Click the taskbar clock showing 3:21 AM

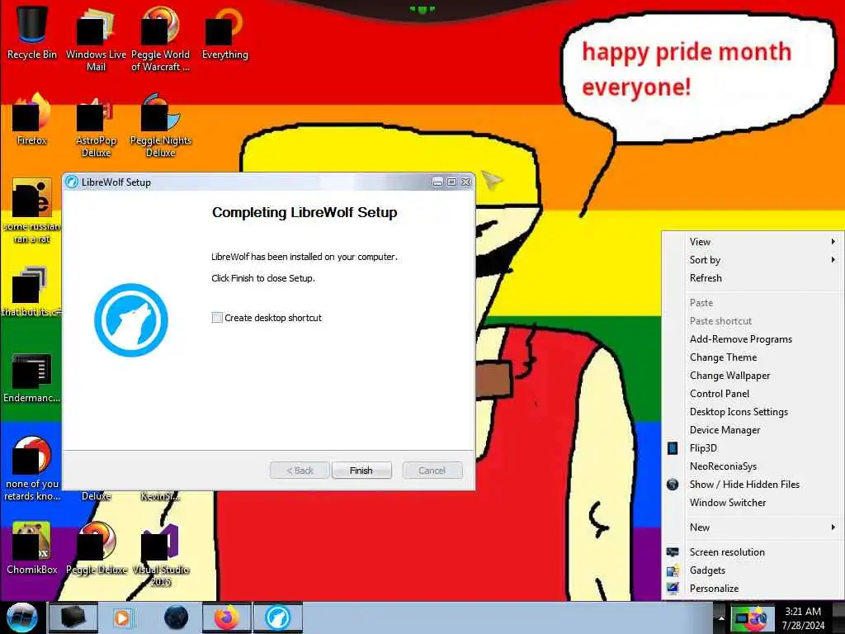pos(803,617)
